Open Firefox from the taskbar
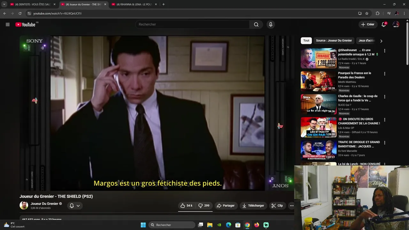409x230 pixels. click(x=257, y=225)
